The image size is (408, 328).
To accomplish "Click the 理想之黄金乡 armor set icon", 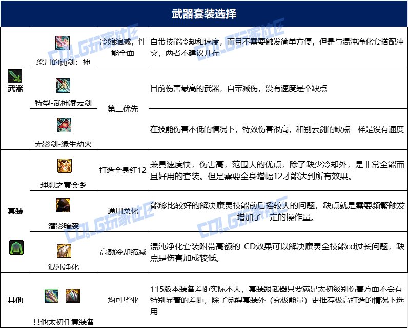I will [x=64, y=166].
